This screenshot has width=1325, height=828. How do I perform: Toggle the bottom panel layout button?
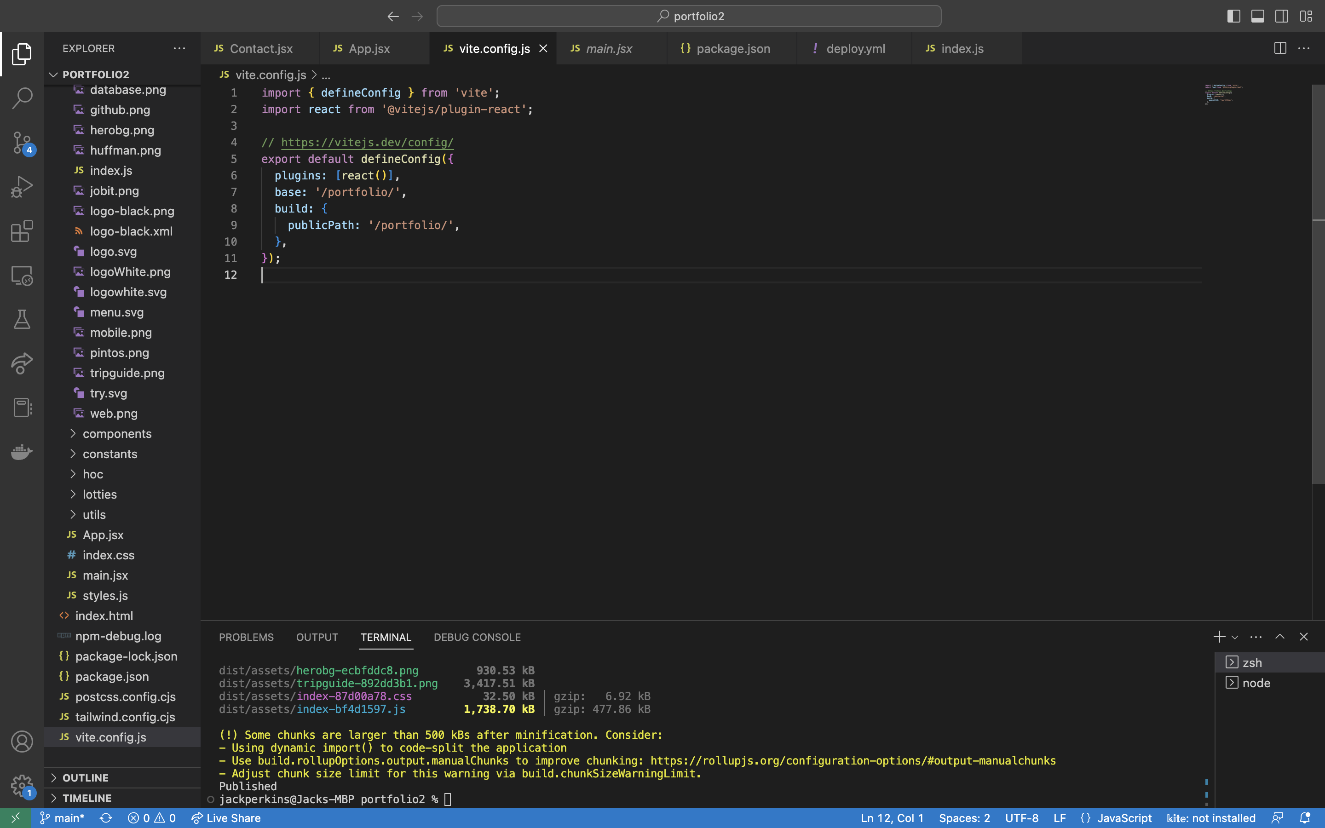click(1258, 17)
